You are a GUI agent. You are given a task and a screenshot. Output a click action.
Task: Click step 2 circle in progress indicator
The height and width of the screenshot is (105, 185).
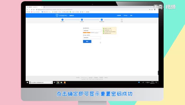point(82,20)
